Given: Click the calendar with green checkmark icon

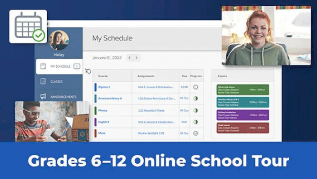Looking at the screenshot, I should pyautogui.click(x=28, y=26).
